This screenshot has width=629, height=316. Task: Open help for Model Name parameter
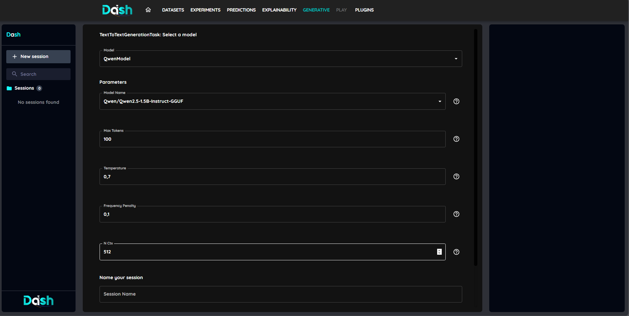click(456, 101)
